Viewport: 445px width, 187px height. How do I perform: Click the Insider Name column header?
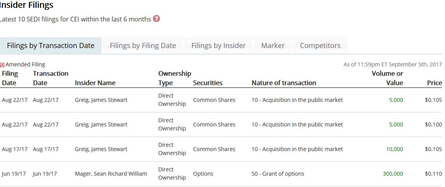tap(95, 83)
